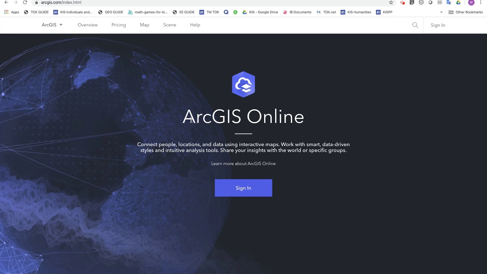Viewport: 487px width, 274px height.
Task: Click the blue Sign In button
Action: (x=243, y=188)
